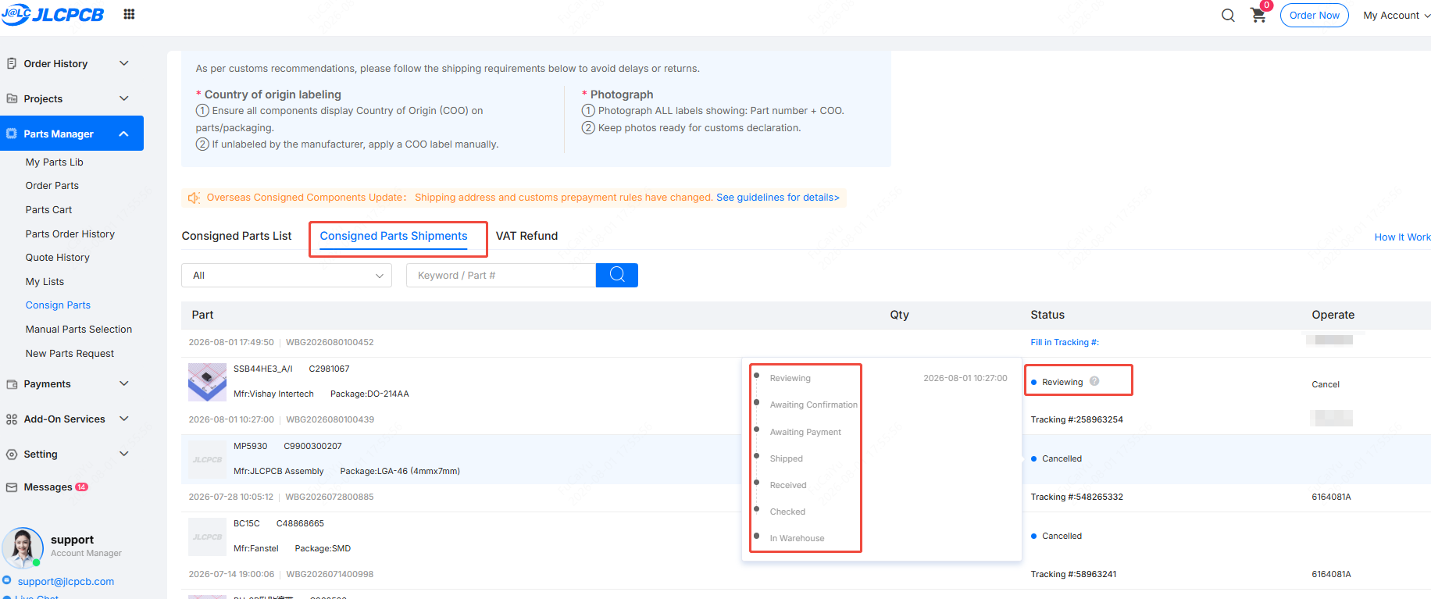The width and height of the screenshot is (1431, 599).
Task: Open Messages in sidebar
Action: click(48, 487)
